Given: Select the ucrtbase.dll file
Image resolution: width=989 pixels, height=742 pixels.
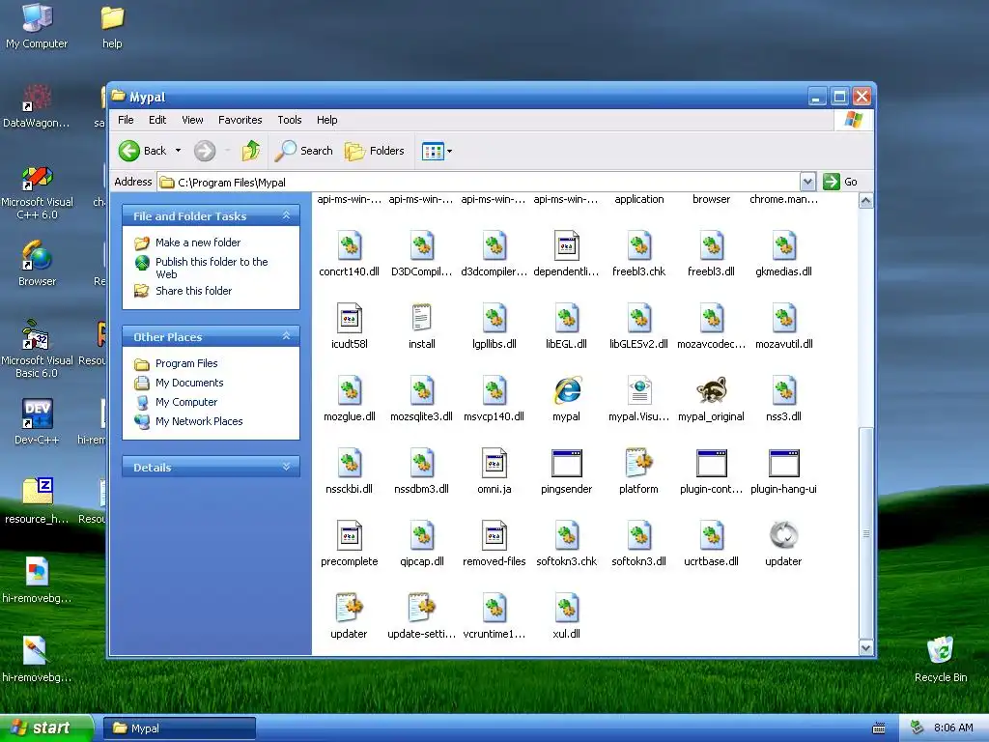Looking at the screenshot, I should (x=712, y=545).
